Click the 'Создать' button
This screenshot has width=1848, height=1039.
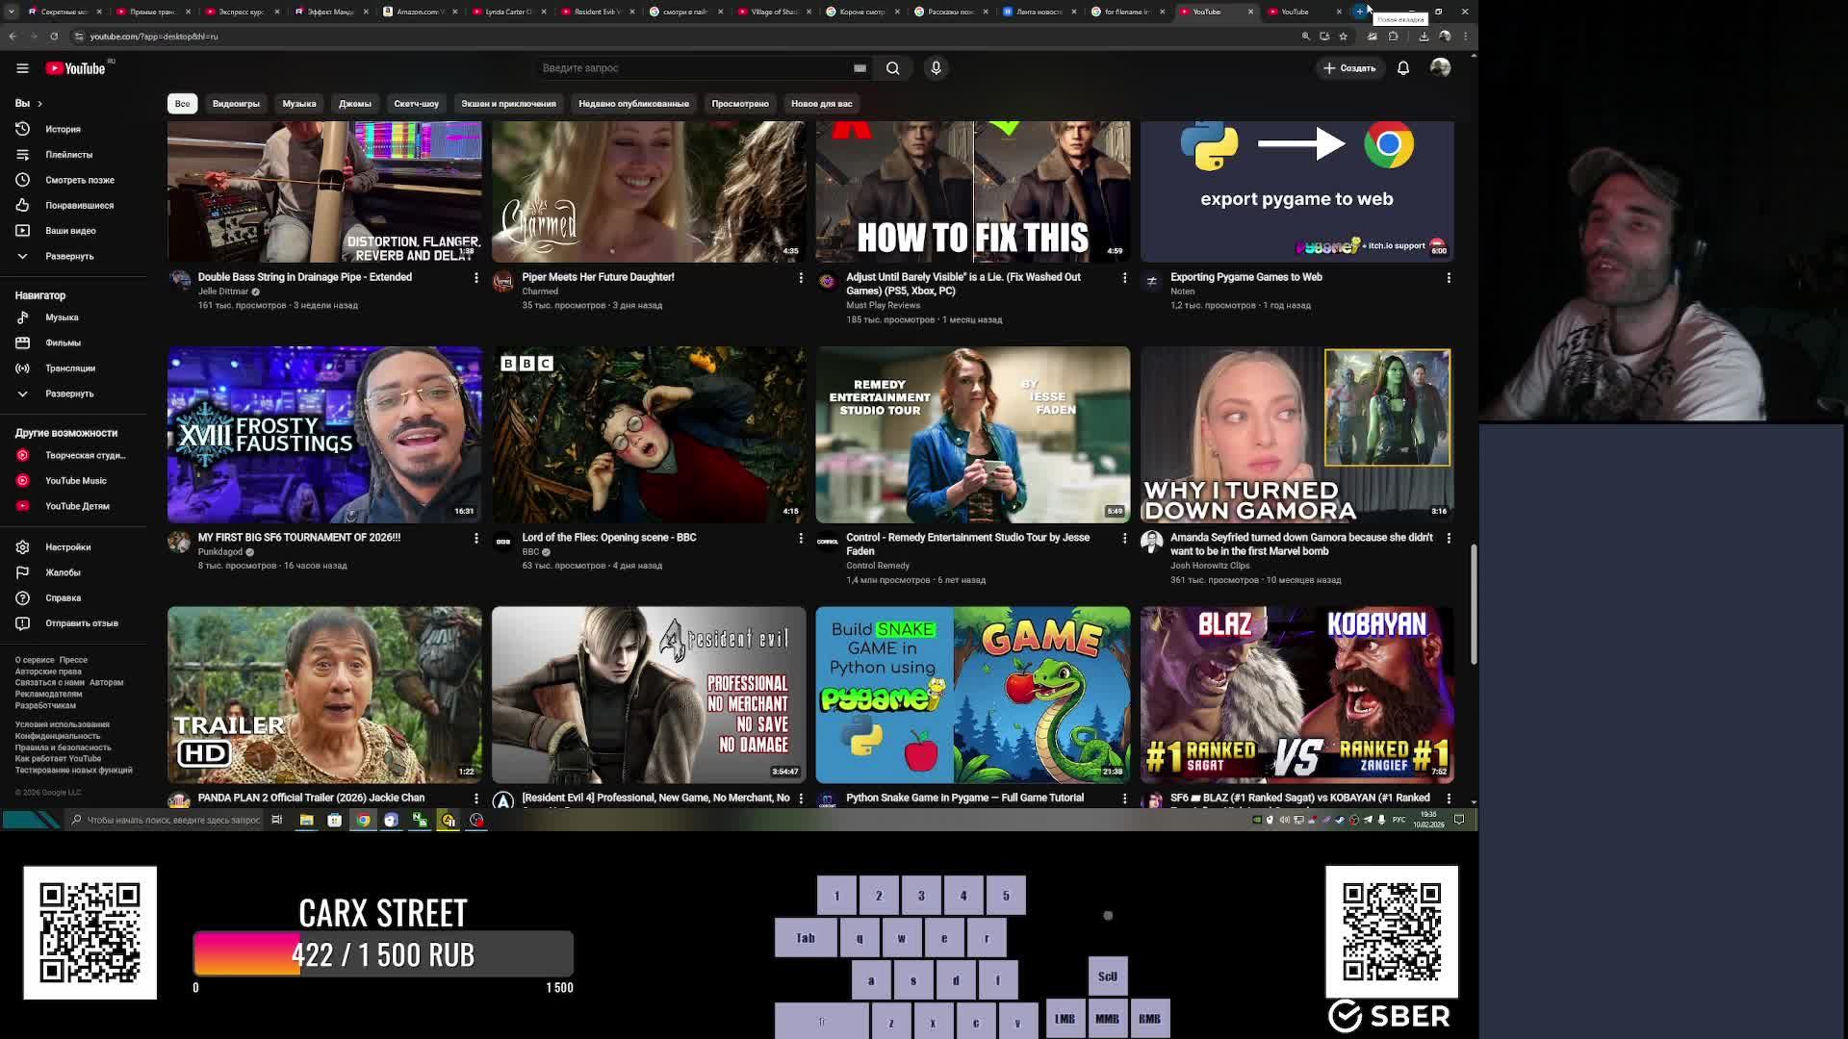click(1349, 68)
